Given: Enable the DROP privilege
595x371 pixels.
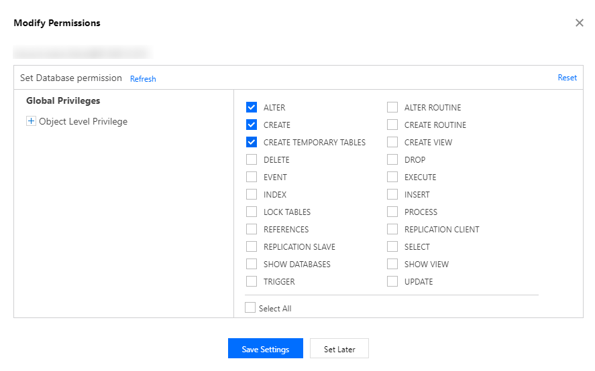Looking at the screenshot, I should pos(392,159).
